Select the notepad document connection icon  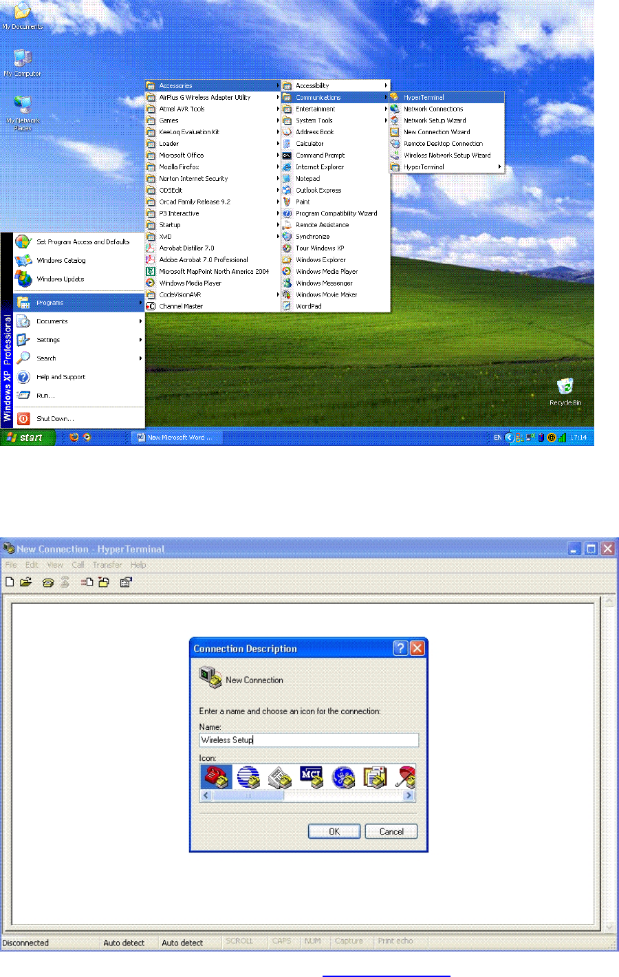click(x=375, y=777)
